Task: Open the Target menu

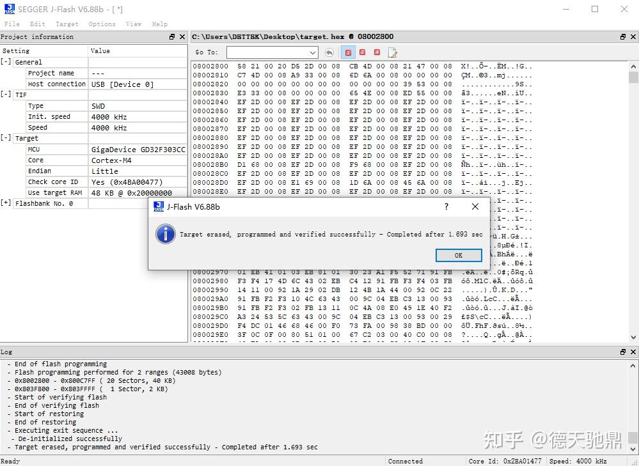Action: click(67, 24)
